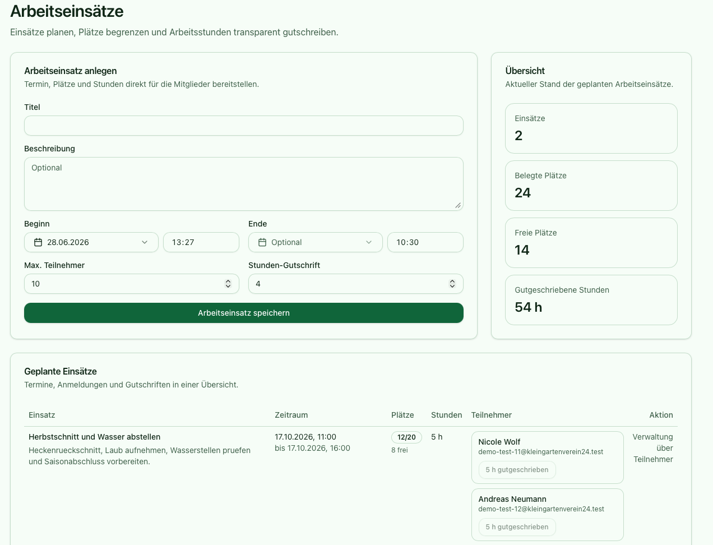Click Nicole Wolf's 5 h gutgeschrieben button
Screen dimensions: 713x545
(x=517, y=470)
